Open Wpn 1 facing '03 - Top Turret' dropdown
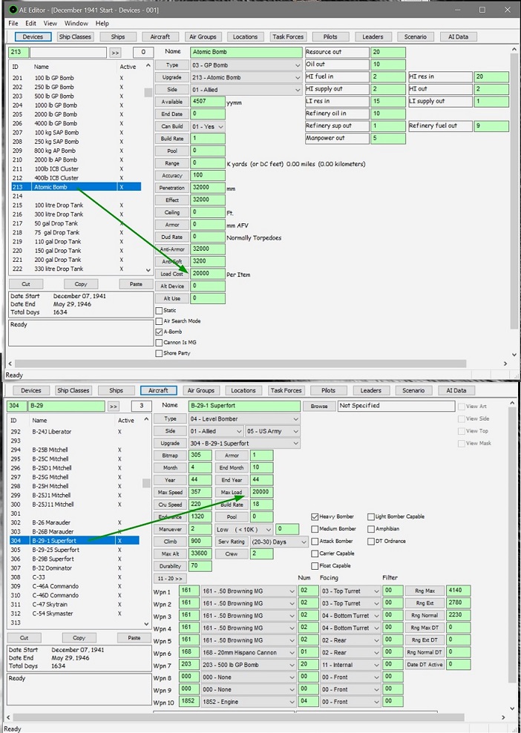The width and height of the screenshot is (521, 733). (350, 591)
